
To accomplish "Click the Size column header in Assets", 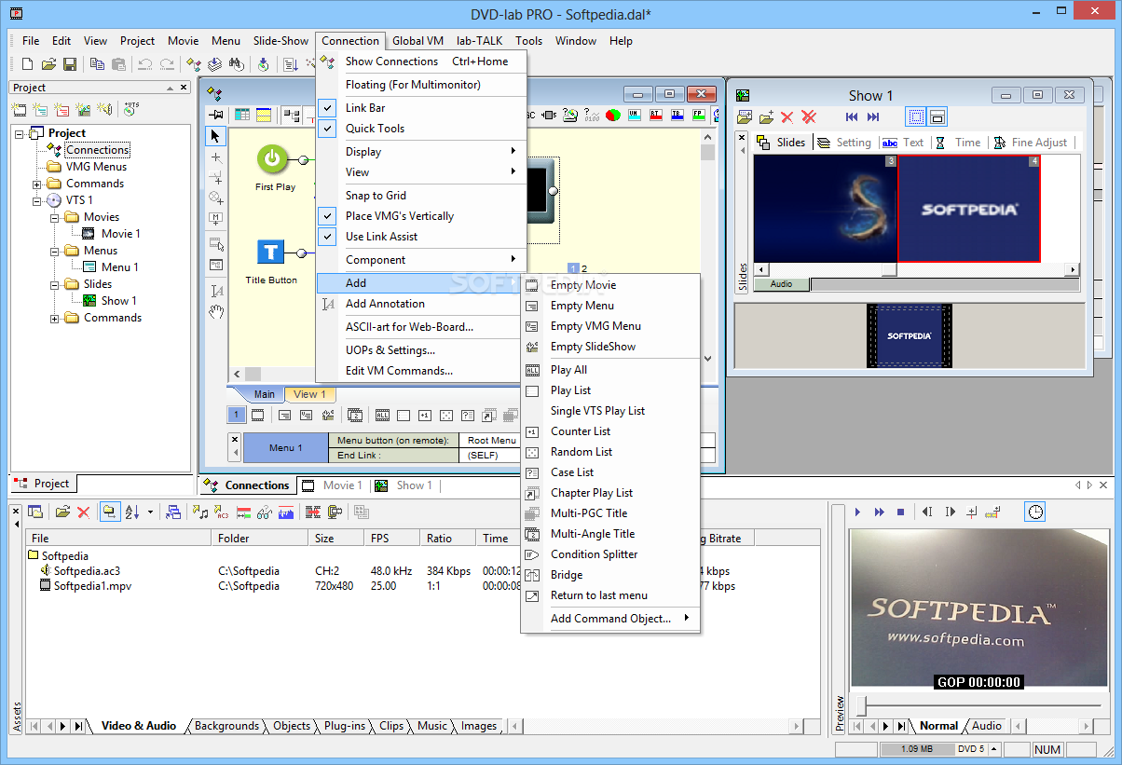I will pyautogui.click(x=335, y=539).
